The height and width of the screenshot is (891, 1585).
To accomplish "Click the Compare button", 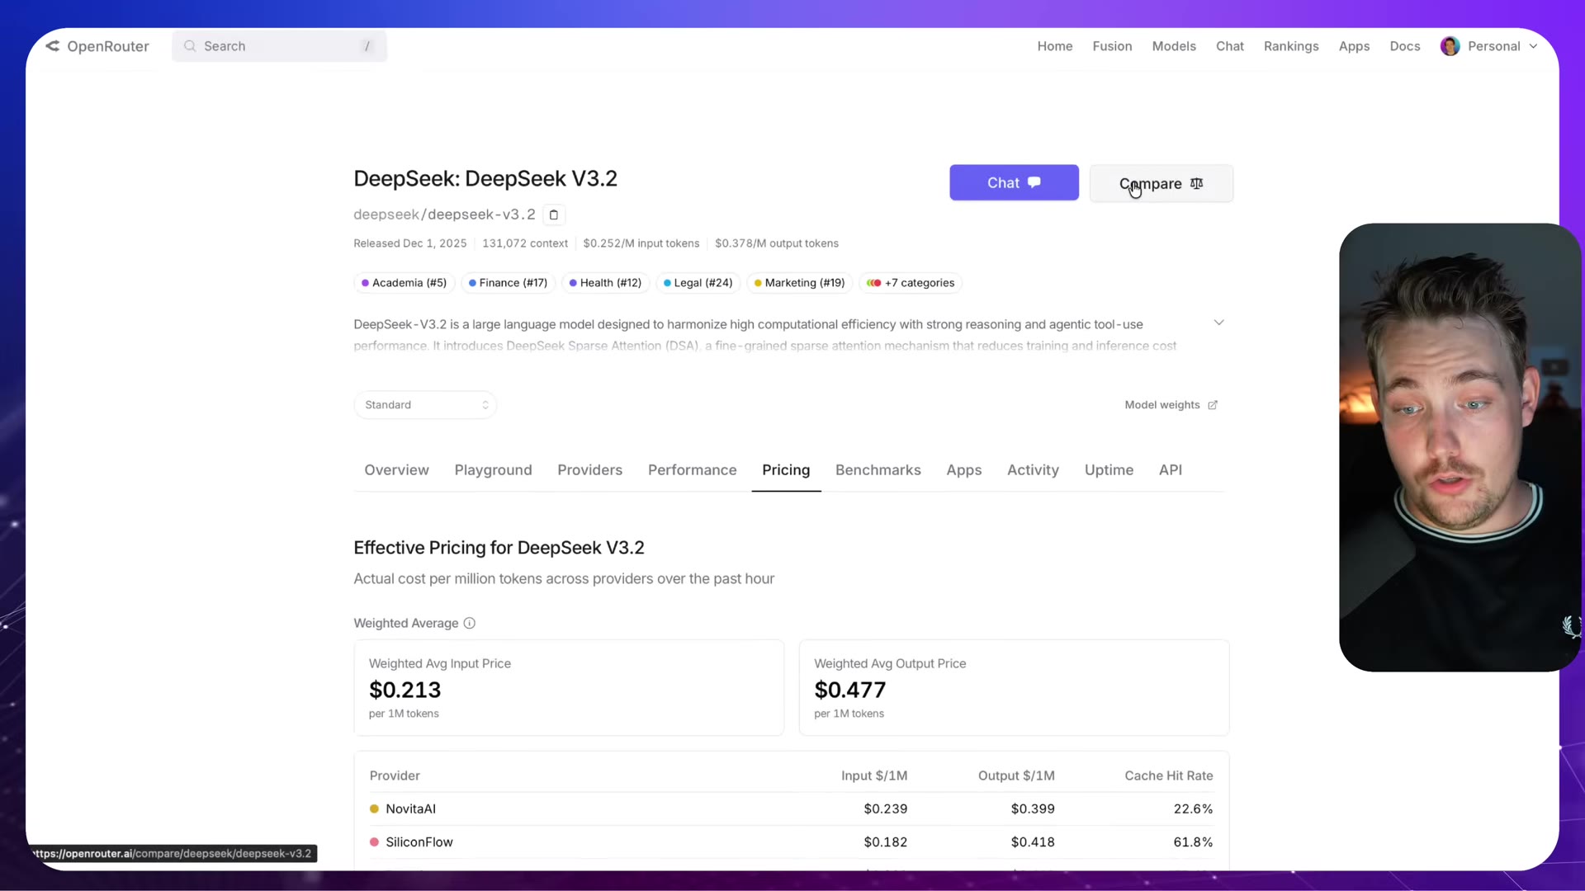I will (x=1161, y=183).
